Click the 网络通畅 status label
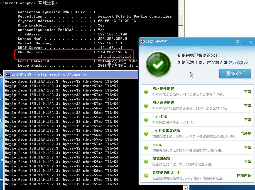The width and height of the screenshot is (255, 190). [x=244, y=175]
